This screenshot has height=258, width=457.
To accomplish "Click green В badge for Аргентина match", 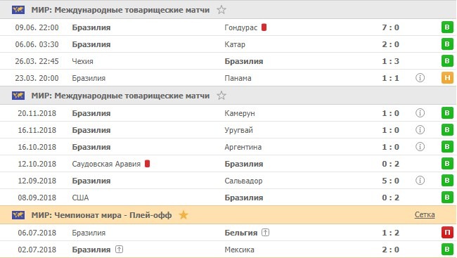I will 447,147.
